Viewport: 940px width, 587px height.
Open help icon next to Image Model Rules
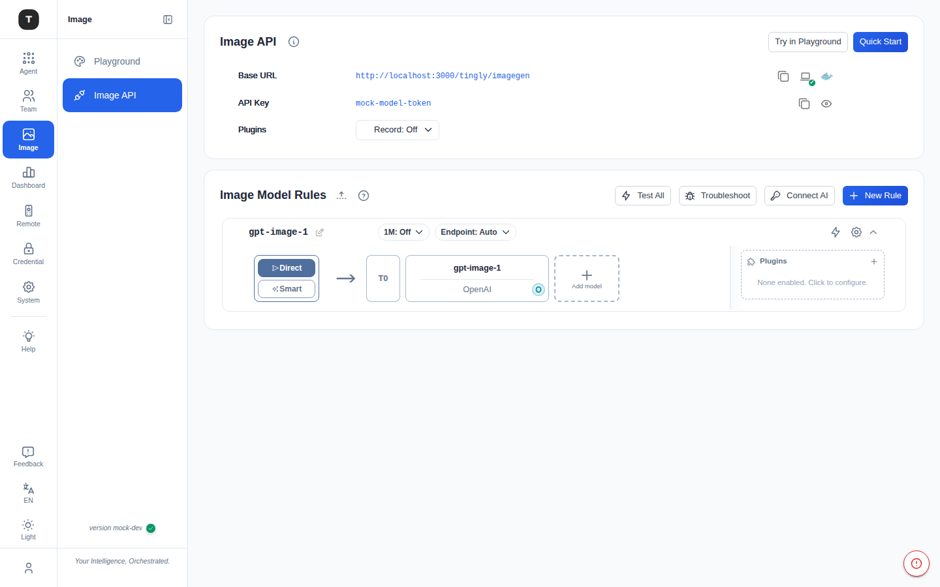364,196
